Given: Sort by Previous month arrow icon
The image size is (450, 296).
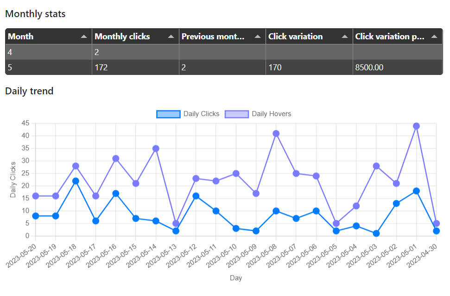Looking at the screenshot, I should tap(258, 37).
